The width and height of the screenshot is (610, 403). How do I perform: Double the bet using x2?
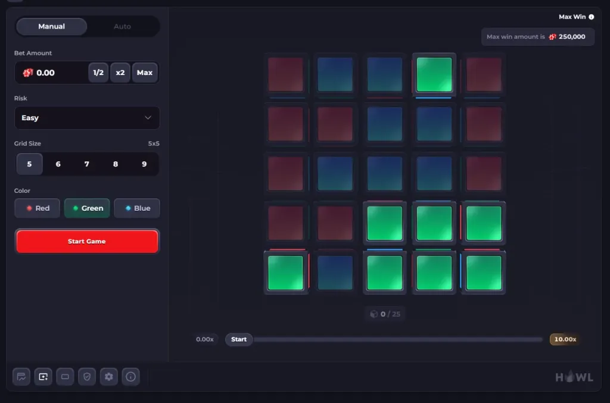click(x=120, y=73)
